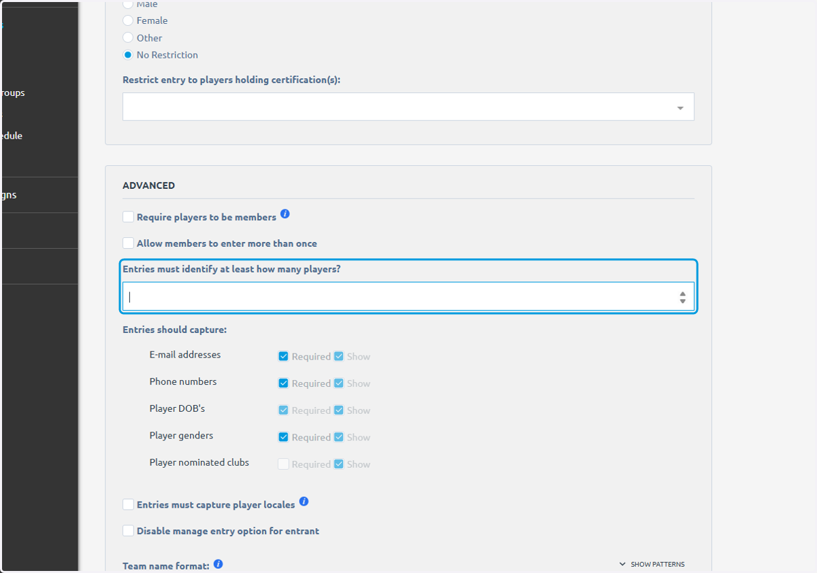The height and width of the screenshot is (573, 817).
Task: Toggle Required for E-mail addresses
Action: coord(283,356)
